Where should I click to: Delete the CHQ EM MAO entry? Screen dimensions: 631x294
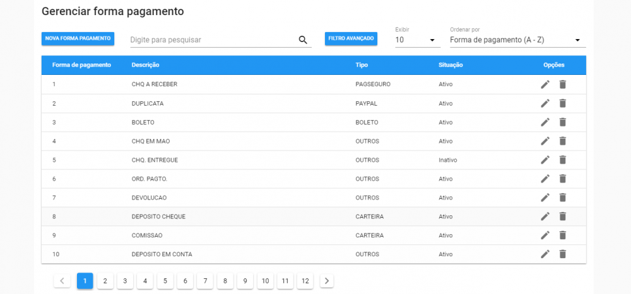point(563,141)
